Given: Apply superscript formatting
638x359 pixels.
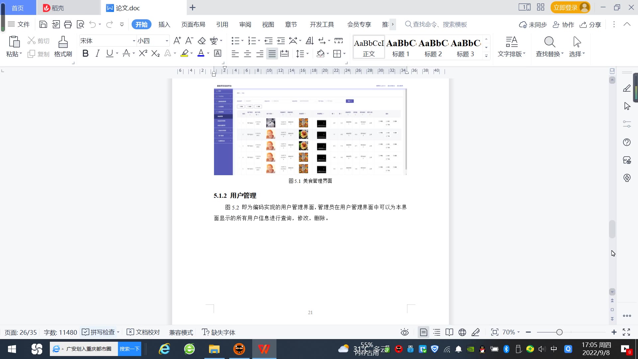Looking at the screenshot, I should 143,54.
